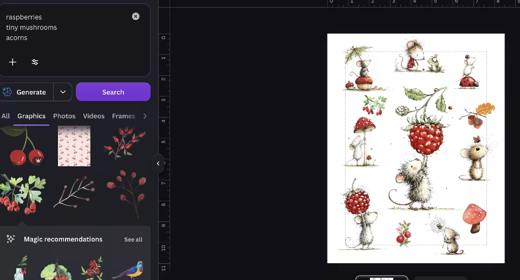Select the green leaf with berries recommendation
This screenshot has height=280, width=520.
(56, 269)
